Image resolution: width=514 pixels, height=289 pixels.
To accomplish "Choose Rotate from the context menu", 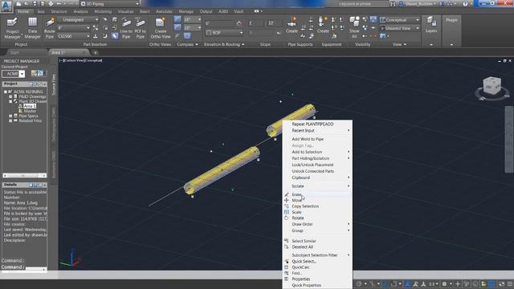I will click(x=318, y=218).
